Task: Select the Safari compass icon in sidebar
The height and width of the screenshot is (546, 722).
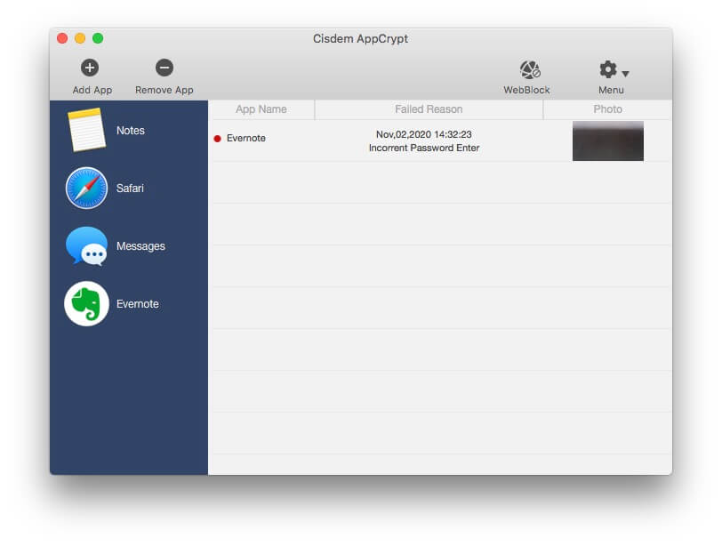Action: click(x=86, y=188)
